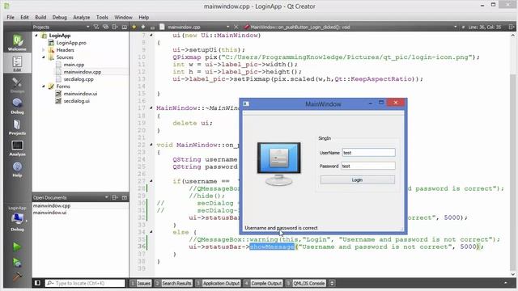The height and width of the screenshot is (291, 518).
Task: Click the code editor vertical scrollbar
Action: pyautogui.click(x=512, y=155)
